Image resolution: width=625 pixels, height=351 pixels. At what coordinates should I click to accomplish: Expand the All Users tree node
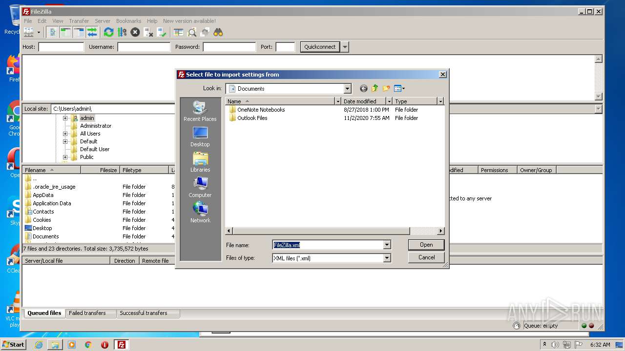(65, 134)
